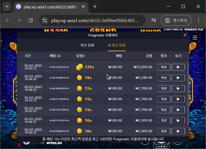Play replay of the 19:06:32 win
The height and width of the screenshot is (149, 206).
(x=178, y=131)
